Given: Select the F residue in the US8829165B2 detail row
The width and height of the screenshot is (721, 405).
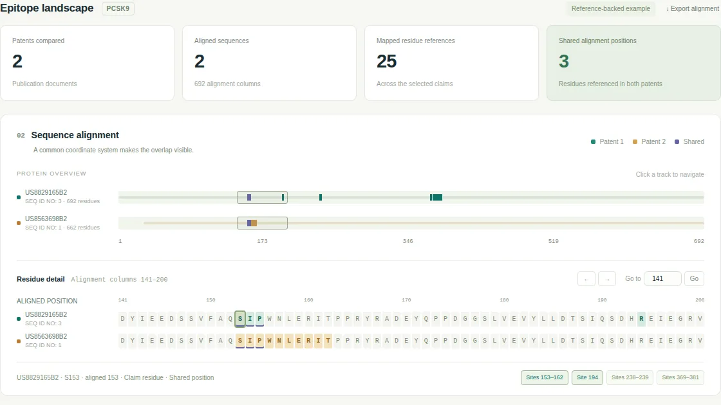Looking at the screenshot, I should click(211, 319).
